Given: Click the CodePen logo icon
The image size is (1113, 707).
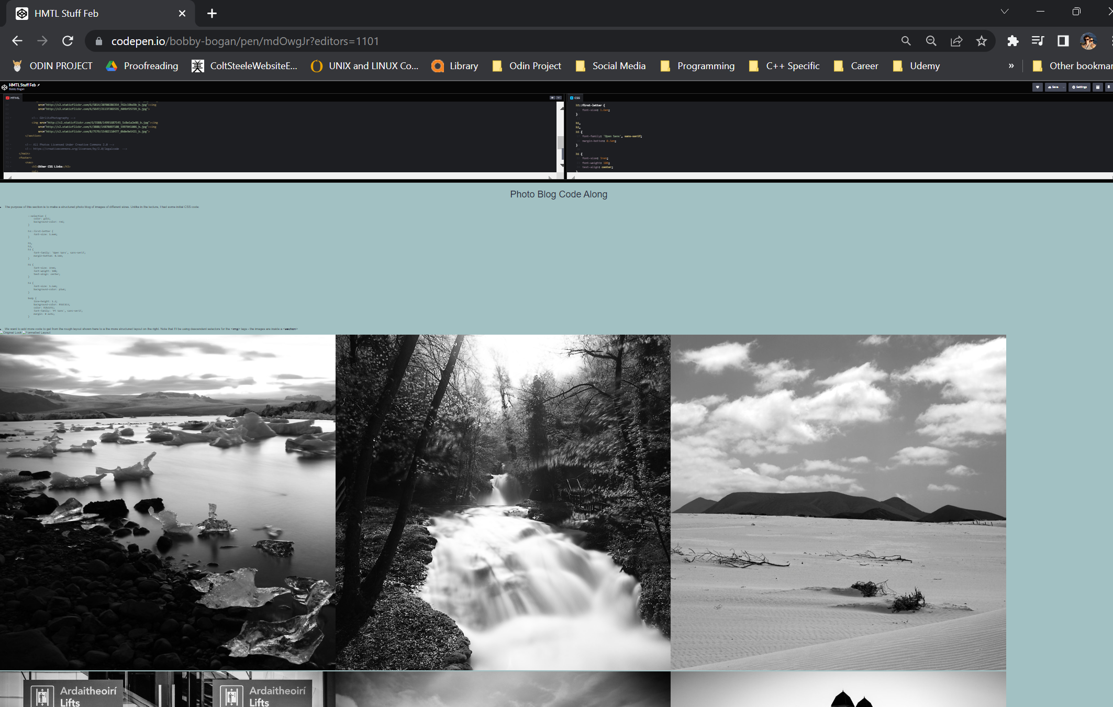Looking at the screenshot, I should click(x=4, y=87).
